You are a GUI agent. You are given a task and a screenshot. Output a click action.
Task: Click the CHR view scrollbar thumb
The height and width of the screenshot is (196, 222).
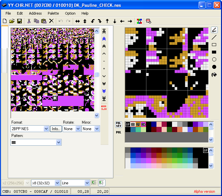[x=97, y=74]
